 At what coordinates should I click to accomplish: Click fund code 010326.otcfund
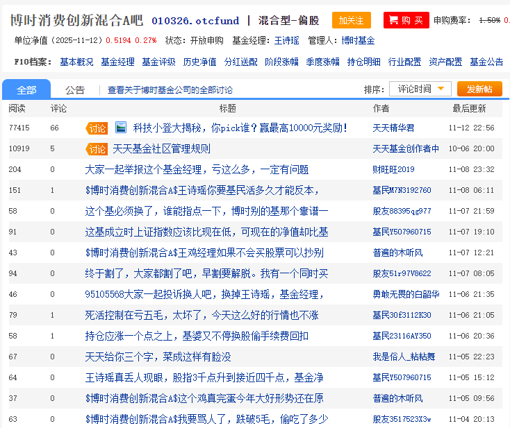point(195,21)
